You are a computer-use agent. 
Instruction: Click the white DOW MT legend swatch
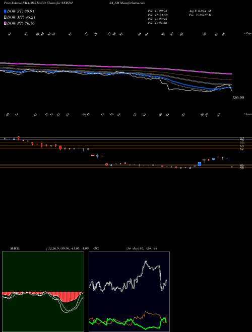tap(5, 18)
